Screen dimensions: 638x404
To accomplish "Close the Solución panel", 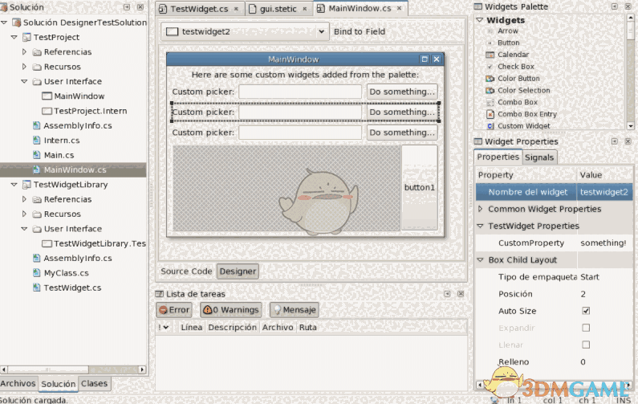I will click(140, 7).
